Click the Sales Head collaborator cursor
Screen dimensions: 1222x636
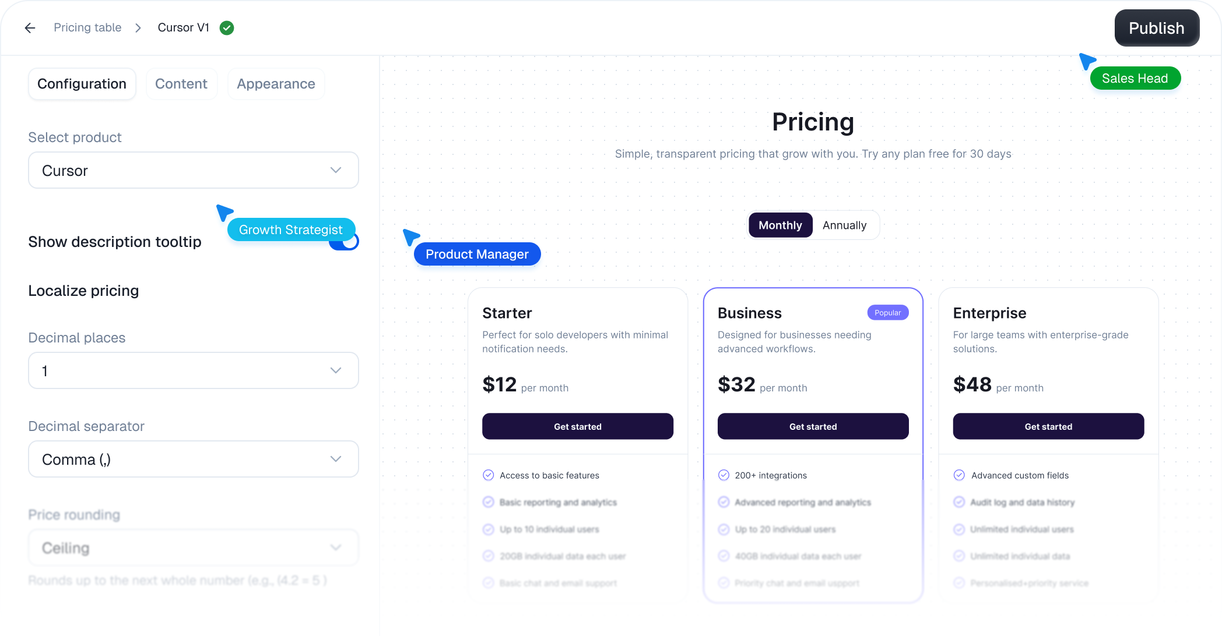1135,77
